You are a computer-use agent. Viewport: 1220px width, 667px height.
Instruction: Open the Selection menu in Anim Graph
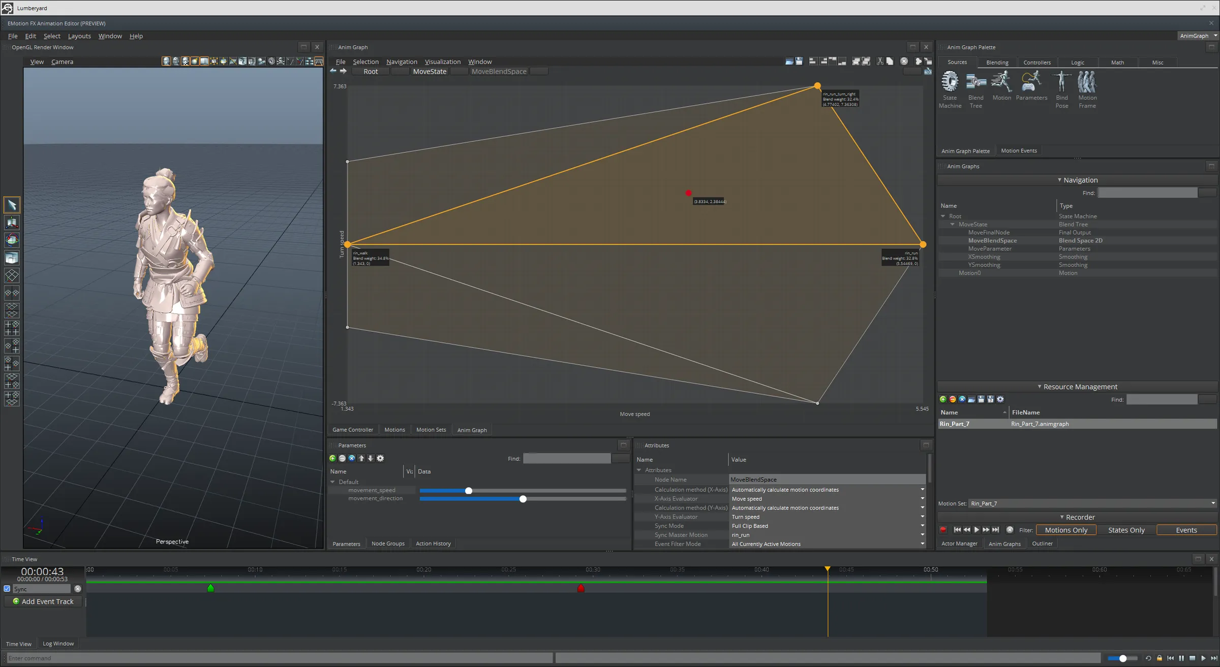(x=365, y=61)
